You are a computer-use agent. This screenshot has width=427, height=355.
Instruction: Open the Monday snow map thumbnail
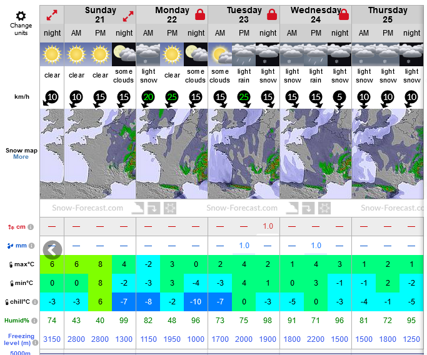pos(172,154)
